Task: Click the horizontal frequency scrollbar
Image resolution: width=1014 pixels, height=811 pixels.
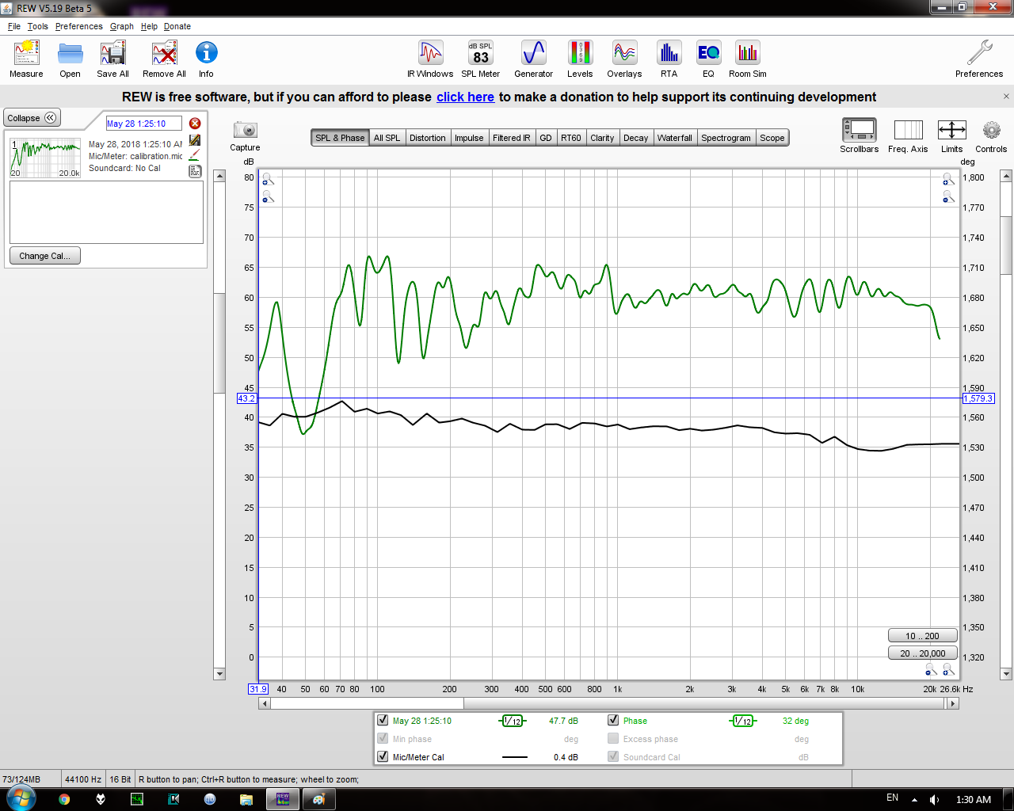Action: click(x=608, y=703)
